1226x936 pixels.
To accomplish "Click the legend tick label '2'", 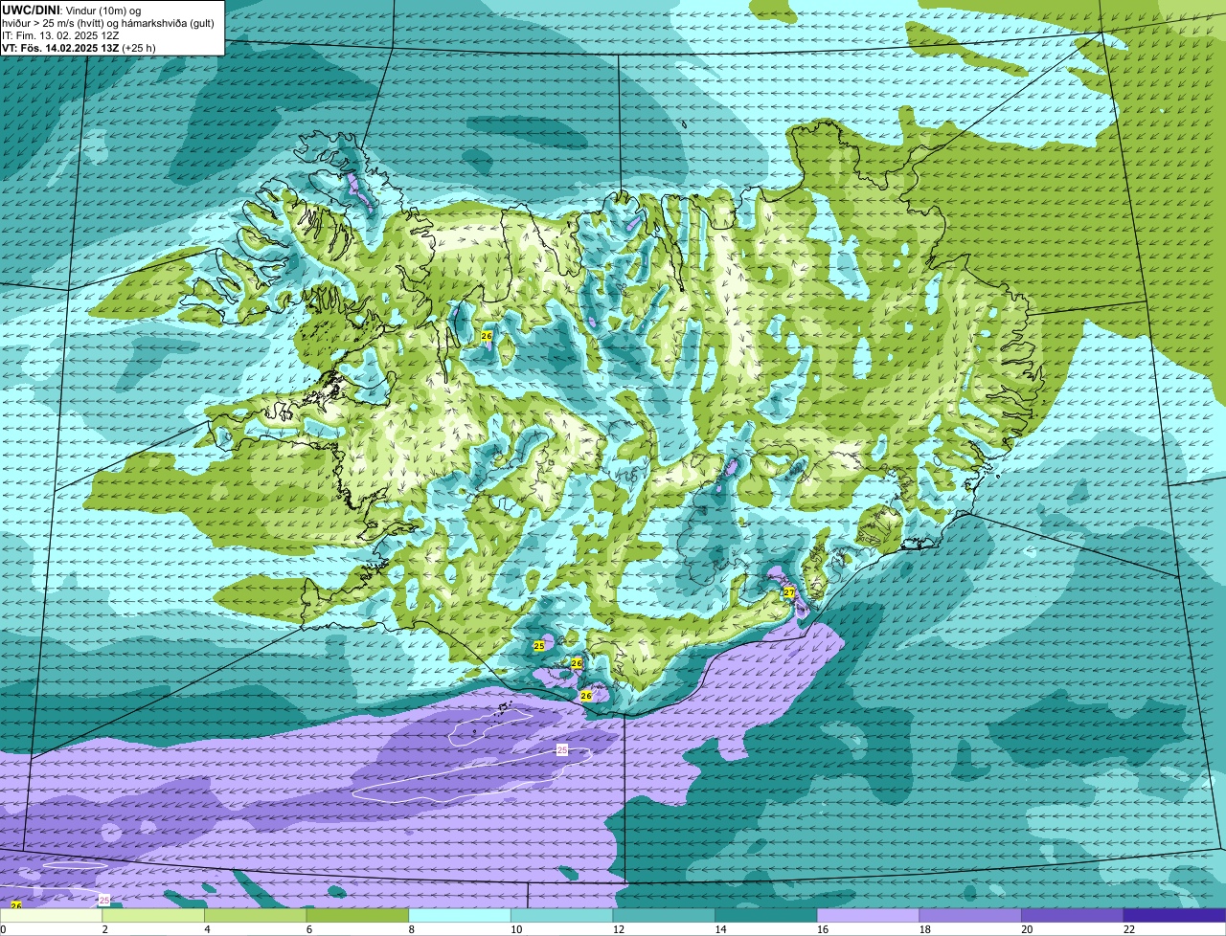I will pyautogui.click(x=104, y=929).
